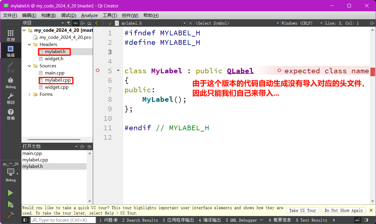
Task: Open the Debug mode icon
Action: tap(11, 83)
